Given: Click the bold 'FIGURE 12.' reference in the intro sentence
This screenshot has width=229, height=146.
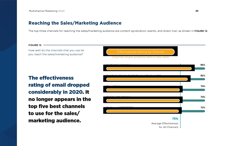Looking at the screenshot, I should pyautogui.click(x=201, y=31).
